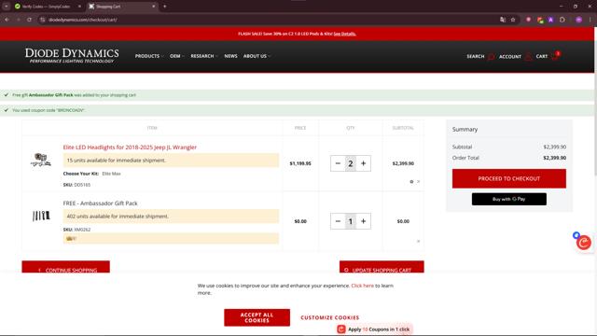This screenshot has width=597, height=336.
Task: Open the search magnifier icon in header
Action: point(491,57)
